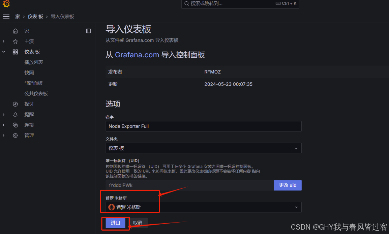Click the home icon beside 家

(16, 31)
